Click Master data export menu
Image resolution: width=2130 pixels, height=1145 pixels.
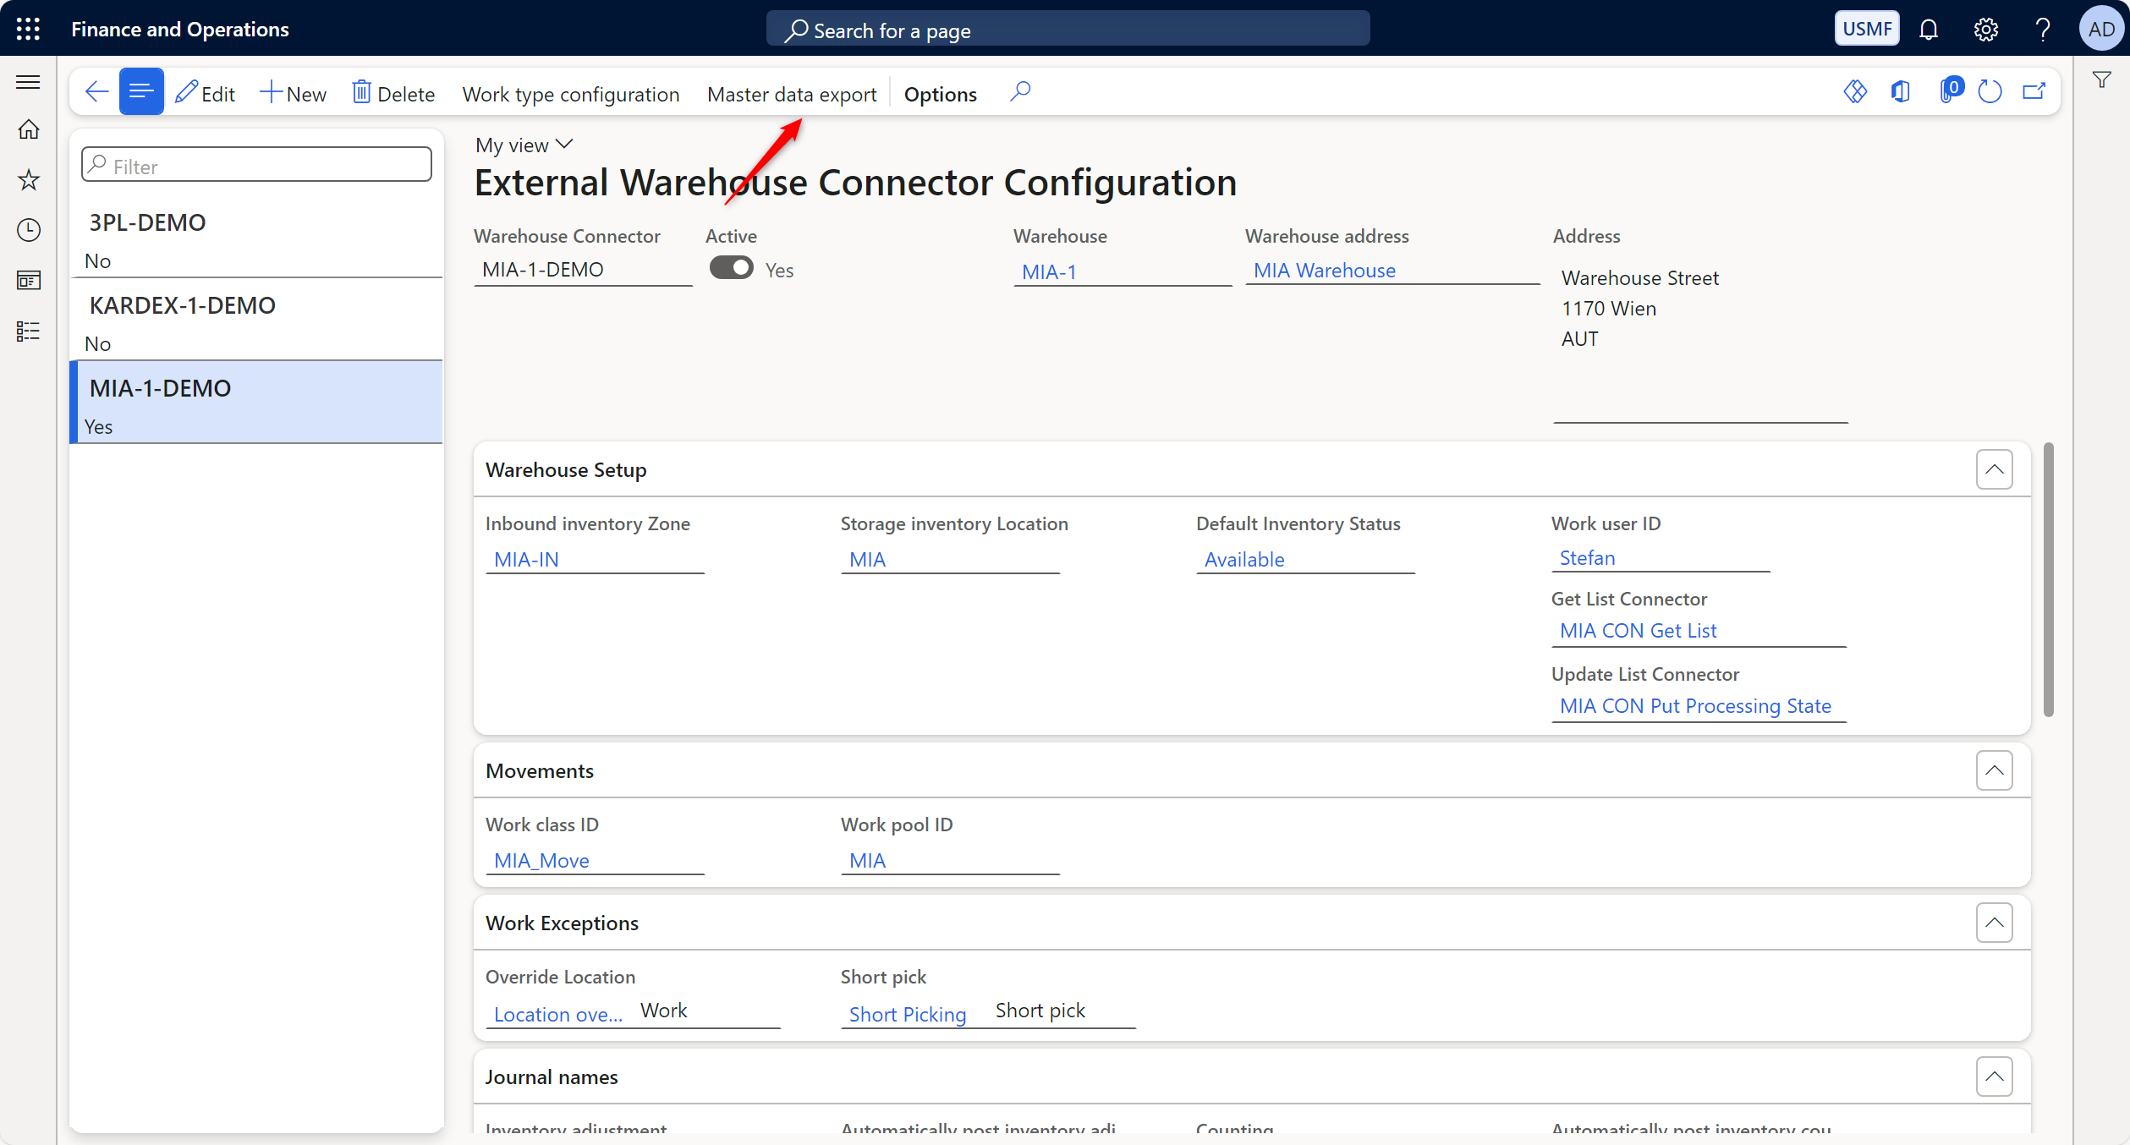pos(791,94)
